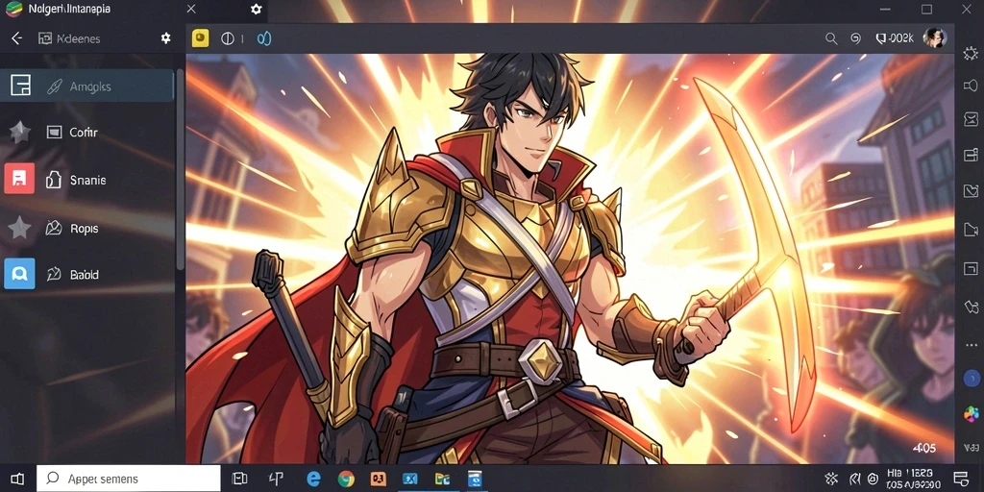This screenshot has width=984, height=492.
Task: Click the right panel volume icon
Action: [x=971, y=85]
